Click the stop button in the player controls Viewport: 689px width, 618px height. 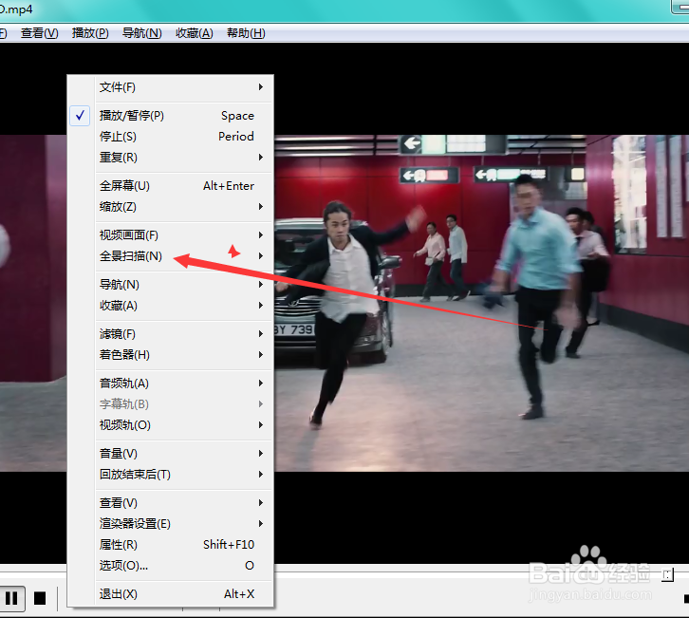pyautogui.click(x=40, y=598)
